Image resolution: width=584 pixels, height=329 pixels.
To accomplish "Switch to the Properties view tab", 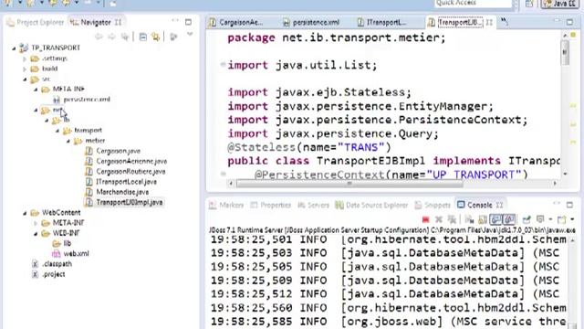I will tap(271, 205).
